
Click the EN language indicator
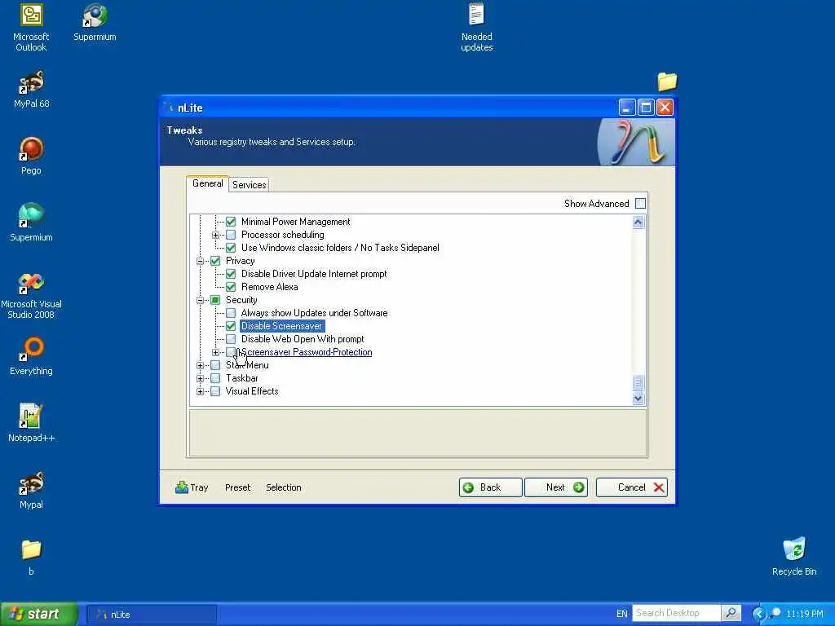621,614
